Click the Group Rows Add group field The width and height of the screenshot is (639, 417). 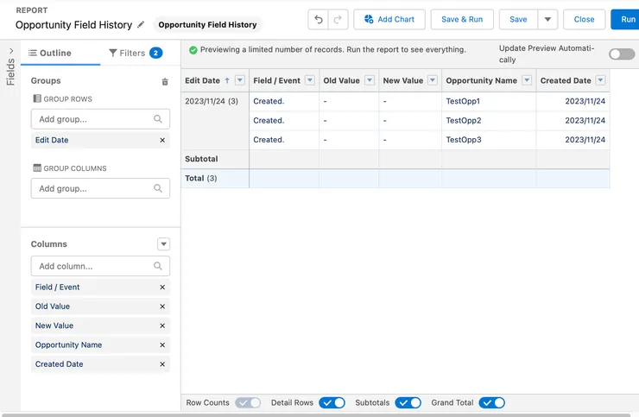pyautogui.click(x=100, y=119)
